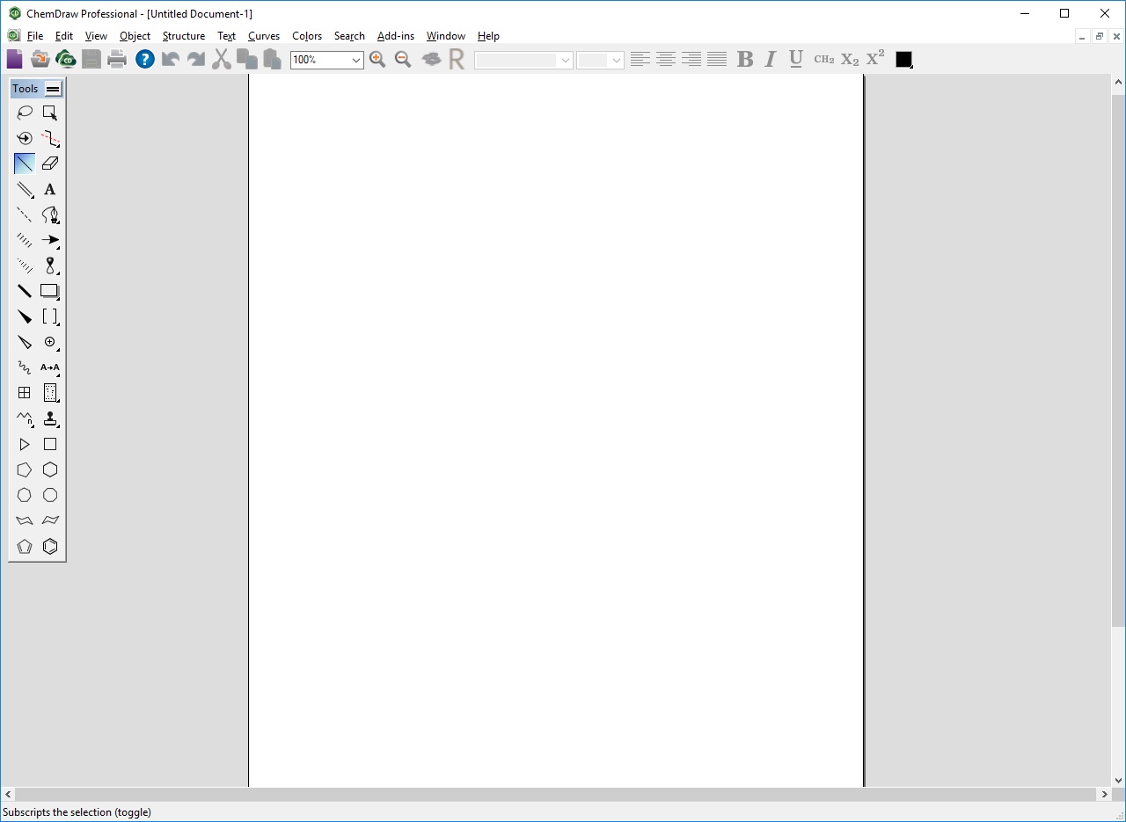The height and width of the screenshot is (822, 1126).
Task: Toggle Superscript X2 formatting
Action: [875, 59]
